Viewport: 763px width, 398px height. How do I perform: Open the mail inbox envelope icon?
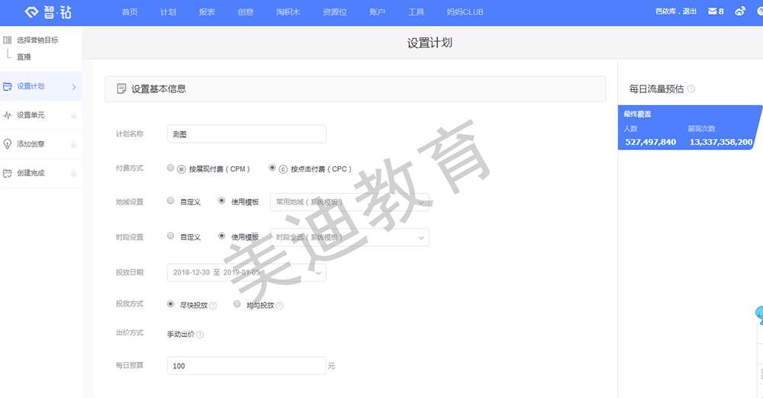click(x=712, y=11)
